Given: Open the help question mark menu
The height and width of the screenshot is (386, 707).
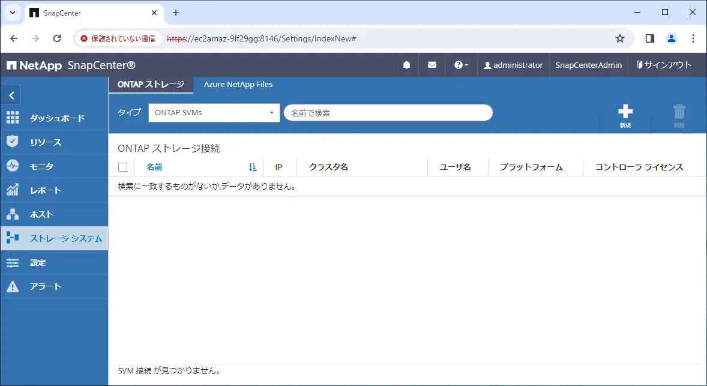Looking at the screenshot, I should coord(461,65).
